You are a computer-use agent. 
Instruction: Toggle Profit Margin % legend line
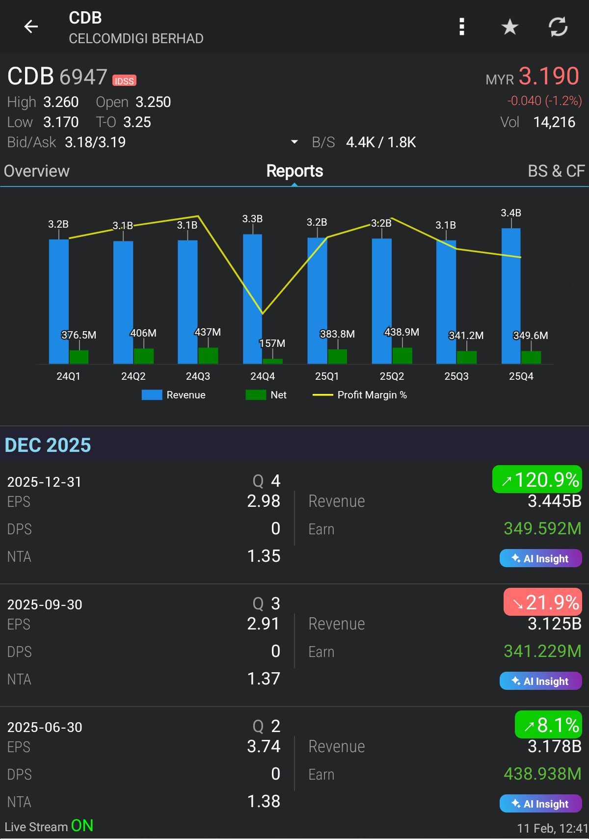tap(360, 395)
